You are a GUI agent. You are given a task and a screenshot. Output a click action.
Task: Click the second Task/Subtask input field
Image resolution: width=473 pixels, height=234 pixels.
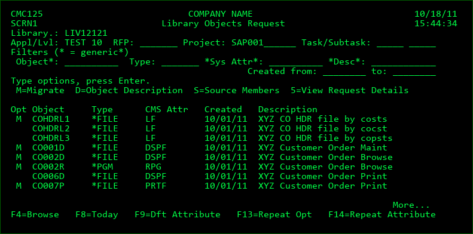pos(422,43)
